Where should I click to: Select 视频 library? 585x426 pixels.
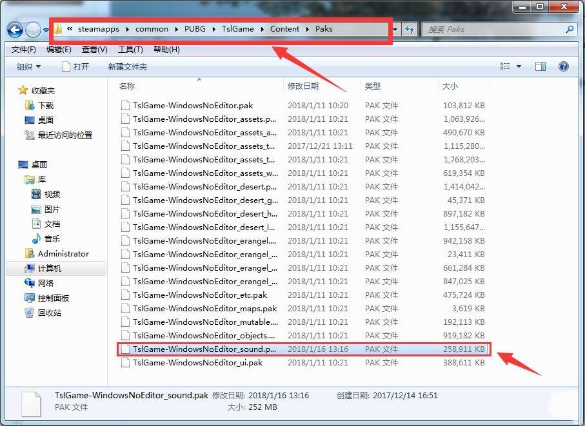tap(46, 194)
